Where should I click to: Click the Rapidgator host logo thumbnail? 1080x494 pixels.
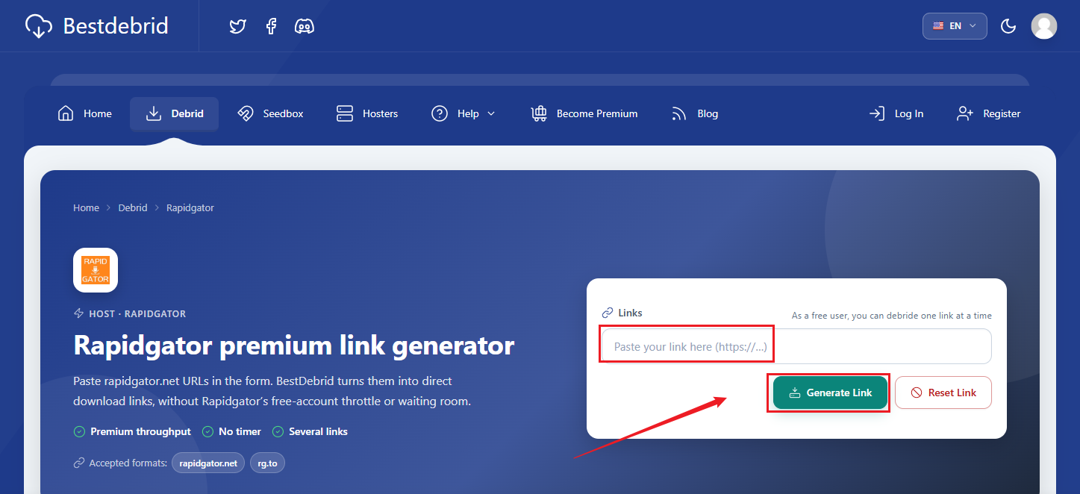[96, 270]
